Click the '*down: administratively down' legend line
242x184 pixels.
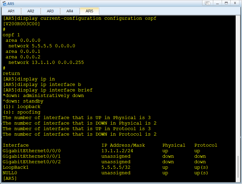43,96
